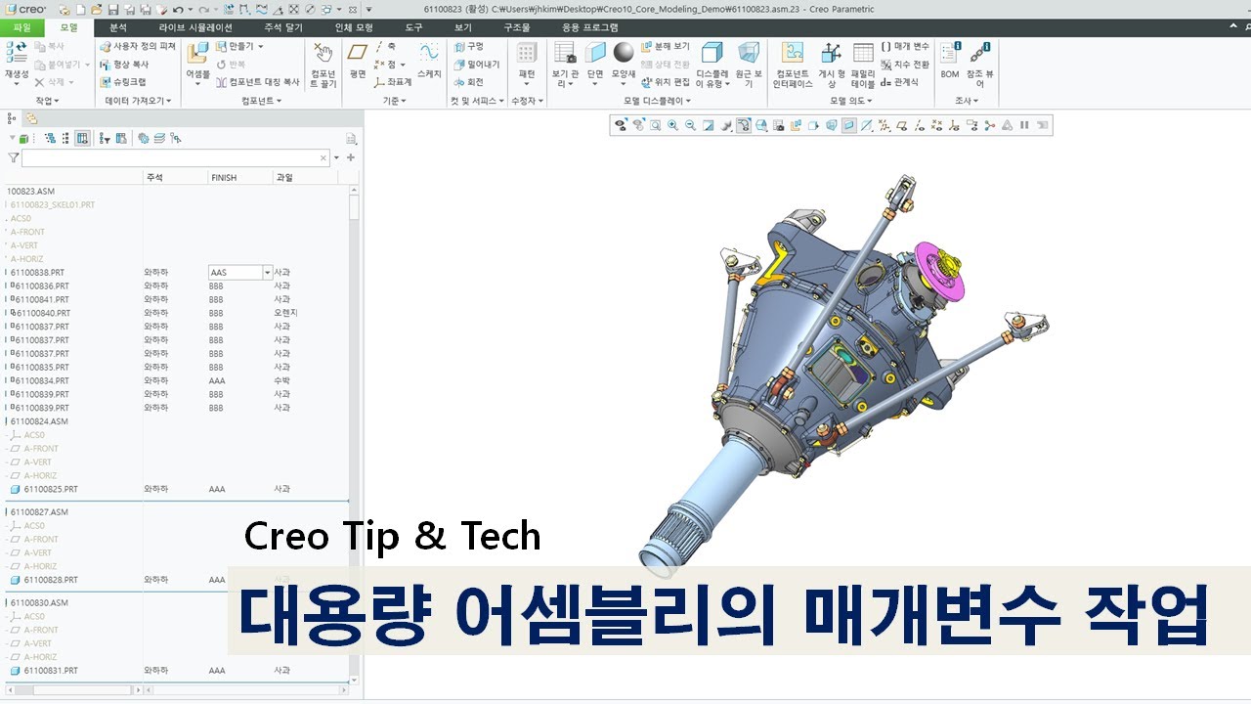Open 관계식 relations dialog
This screenshot has height=704, width=1251.
(899, 82)
